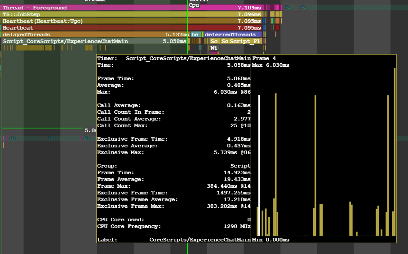Select the leftmost zZz sleep icon in the lower thread
Viewport: 408px width, 254px height.
pos(13,138)
